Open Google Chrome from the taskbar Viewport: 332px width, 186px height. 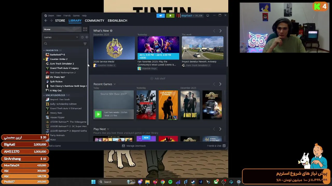[x=163, y=182]
